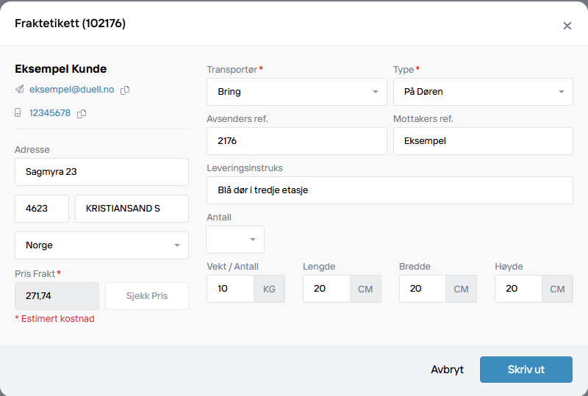Edit the Leveringsinstruks text field
The height and width of the screenshot is (396, 588).
coord(390,190)
